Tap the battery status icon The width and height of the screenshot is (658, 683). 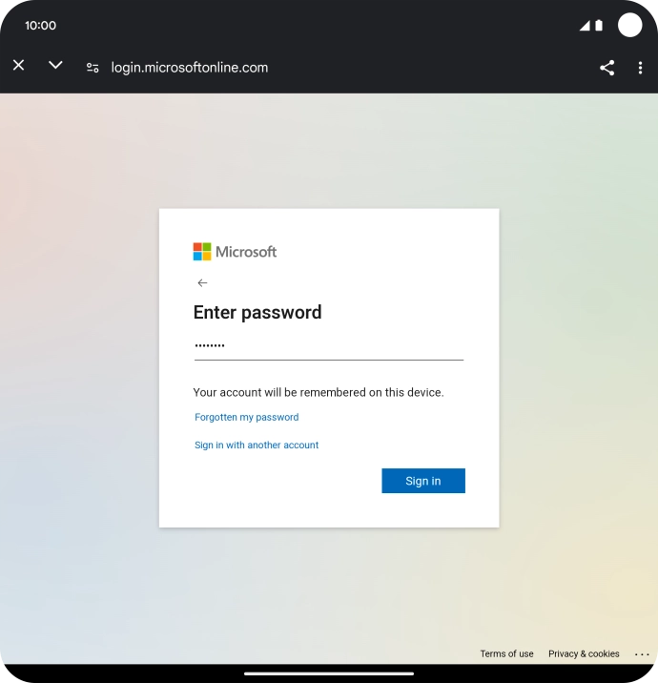point(599,26)
